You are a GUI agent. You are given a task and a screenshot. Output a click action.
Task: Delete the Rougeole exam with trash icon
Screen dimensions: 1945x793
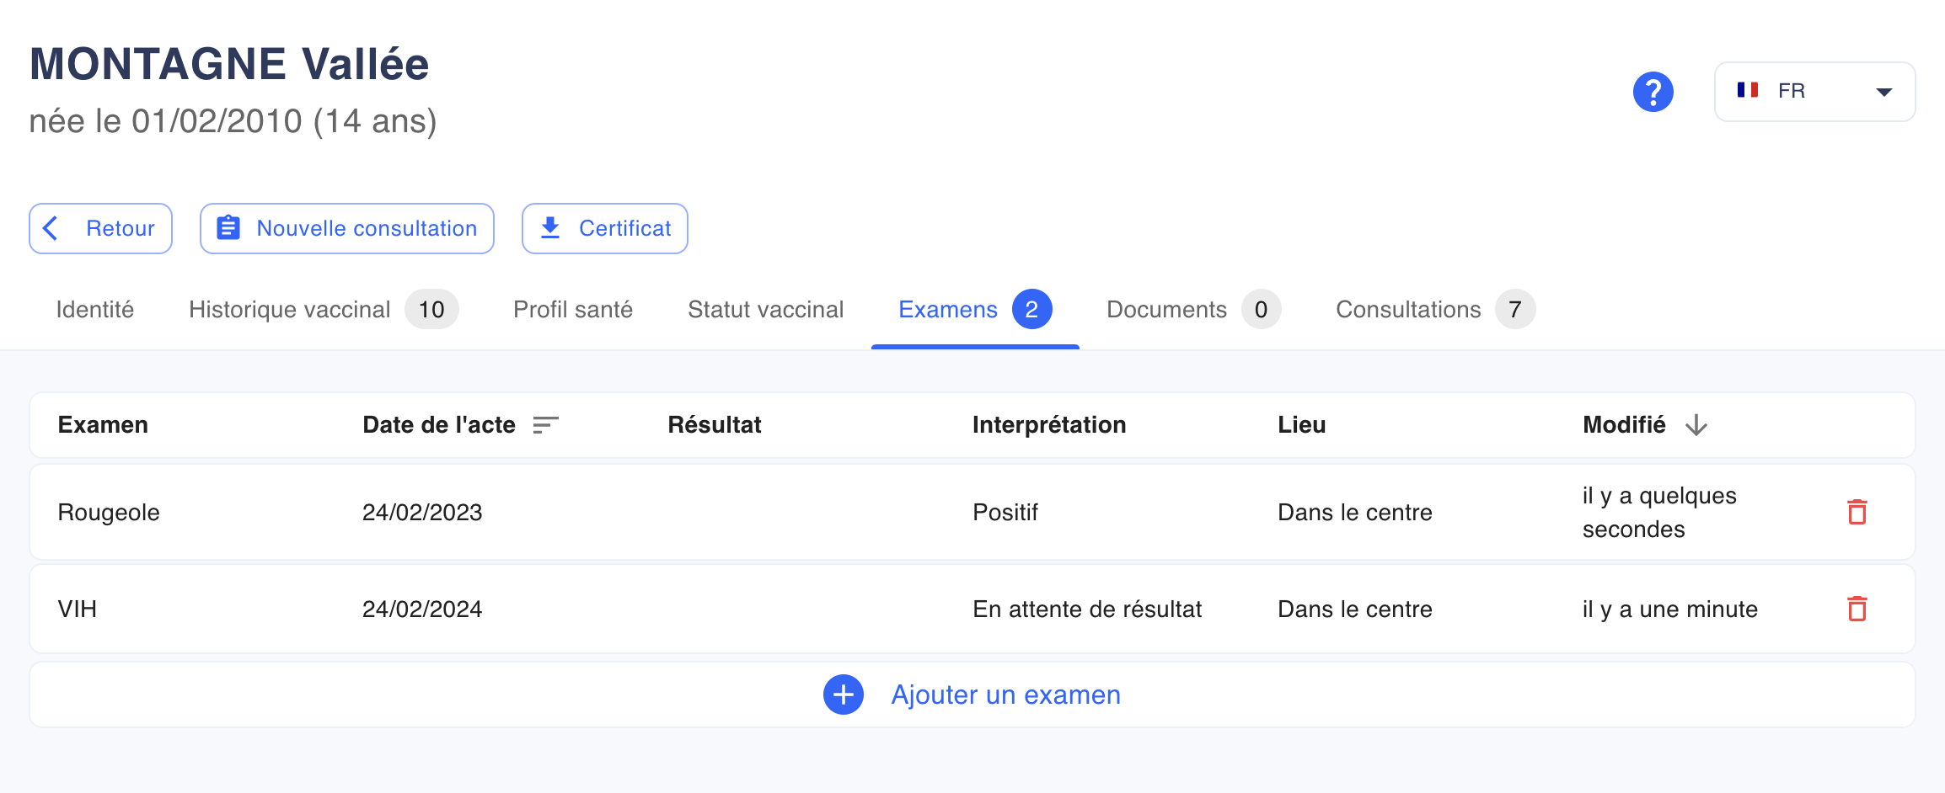pyautogui.click(x=1857, y=512)
